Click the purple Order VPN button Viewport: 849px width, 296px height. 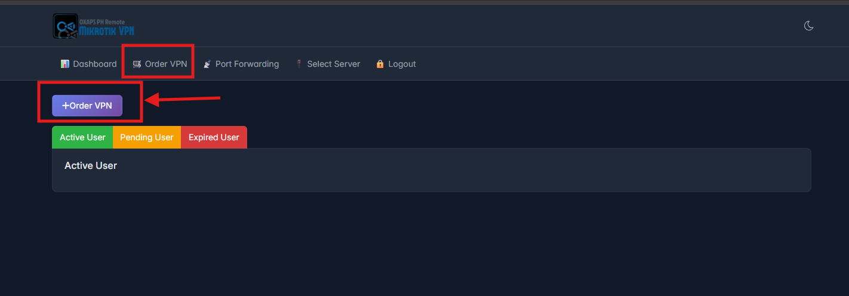coord(87,106)
